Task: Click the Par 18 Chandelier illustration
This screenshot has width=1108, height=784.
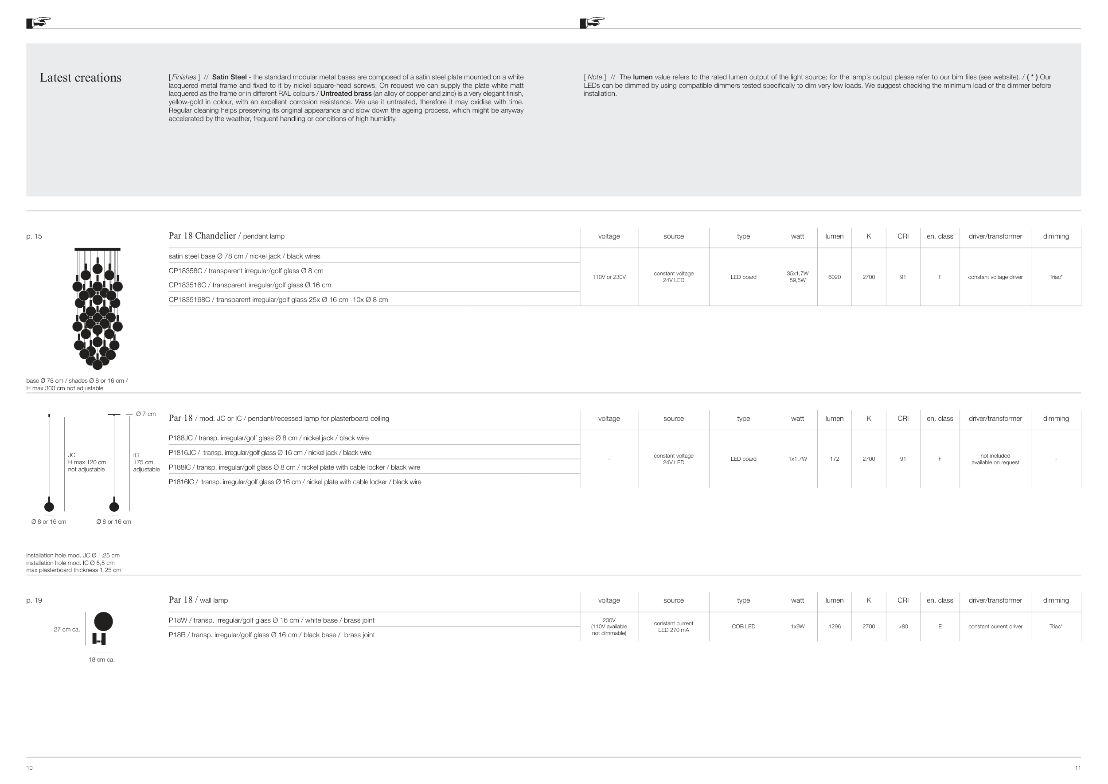Action: click(x=98, y=309)
